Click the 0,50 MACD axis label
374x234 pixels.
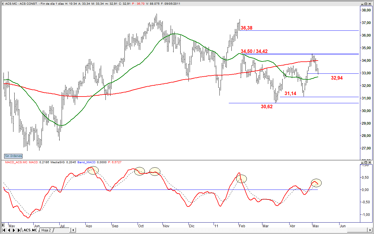366,177
